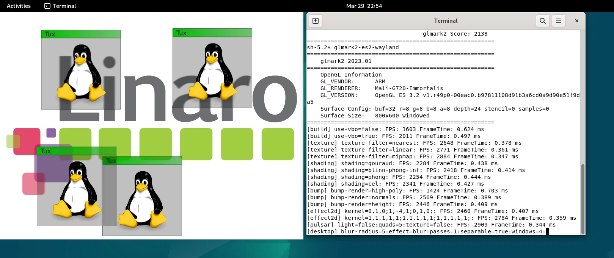Screen dimensions: 614x258
Task: Click the '[build] use-vbo=true' result line
Action: tap(394, 136)
